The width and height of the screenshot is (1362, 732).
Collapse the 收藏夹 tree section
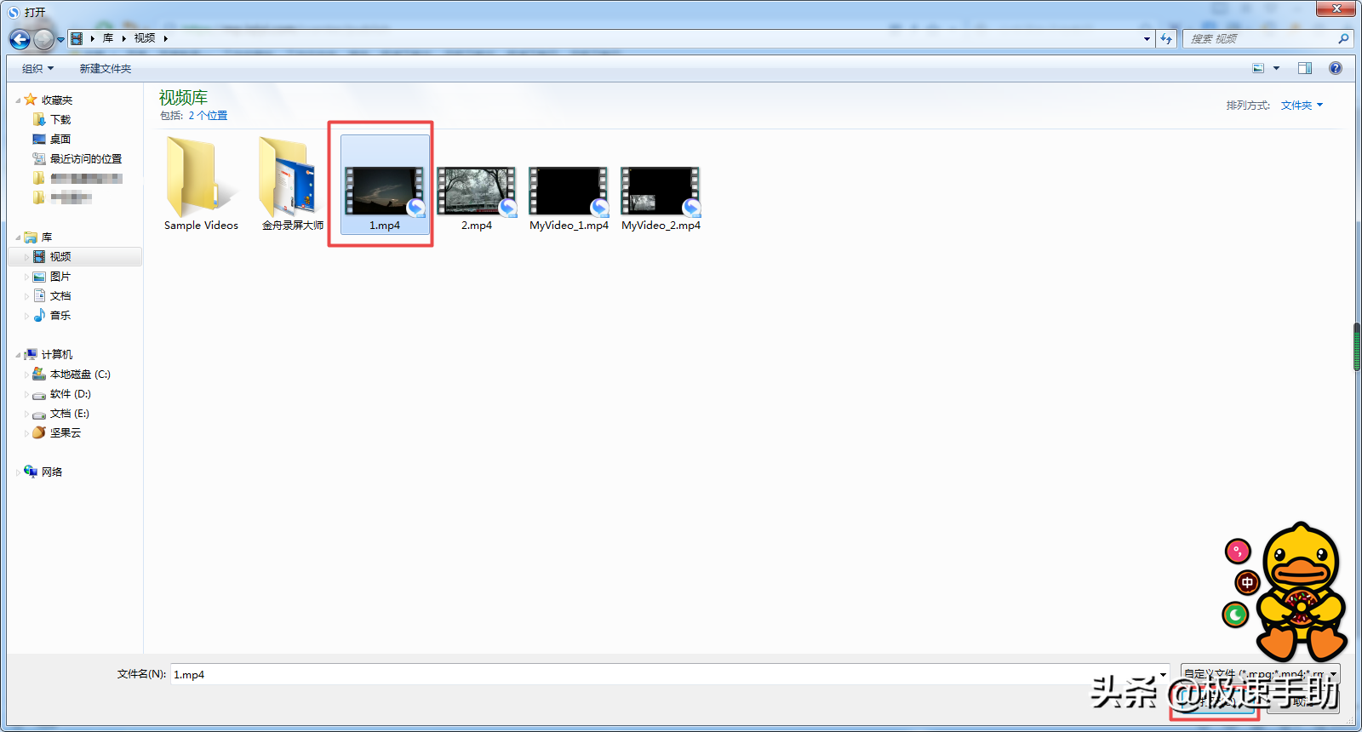click(18, 100)
